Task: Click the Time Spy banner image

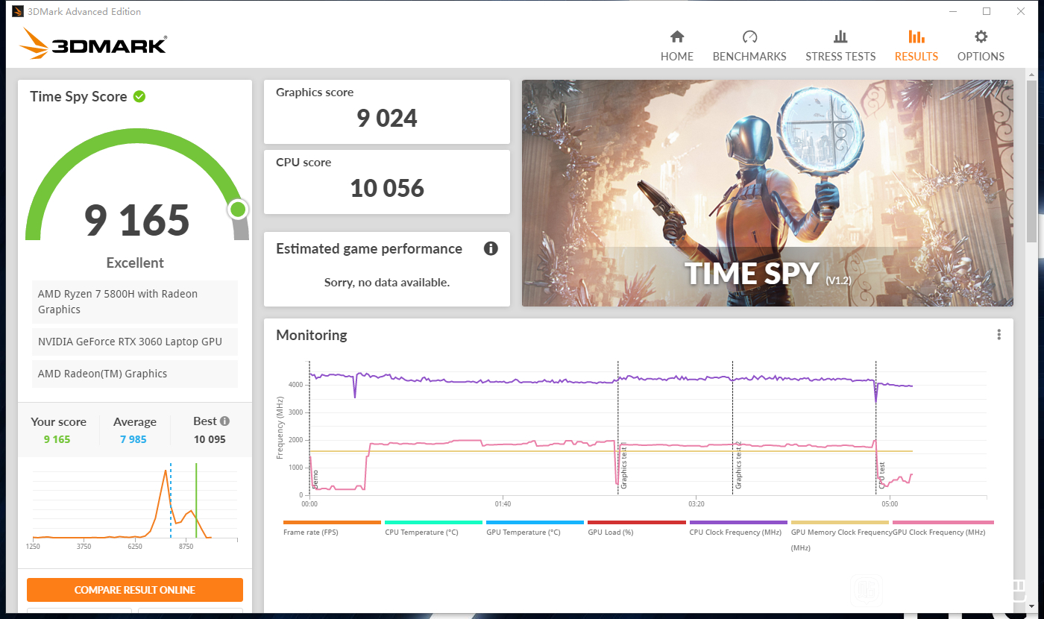Action: 767,193
